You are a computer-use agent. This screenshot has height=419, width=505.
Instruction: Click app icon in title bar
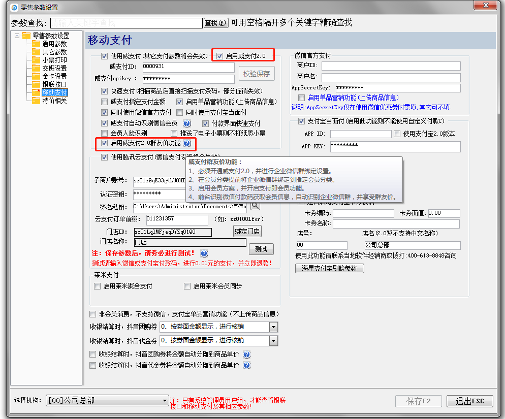click(14, 7)
